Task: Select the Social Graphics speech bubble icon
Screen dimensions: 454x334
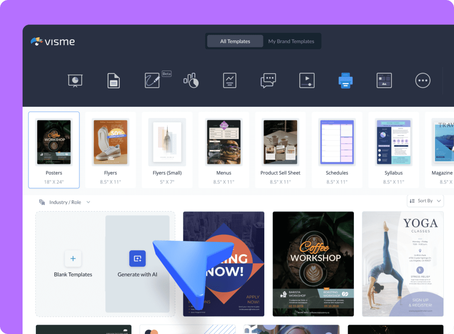Action: 268,80
